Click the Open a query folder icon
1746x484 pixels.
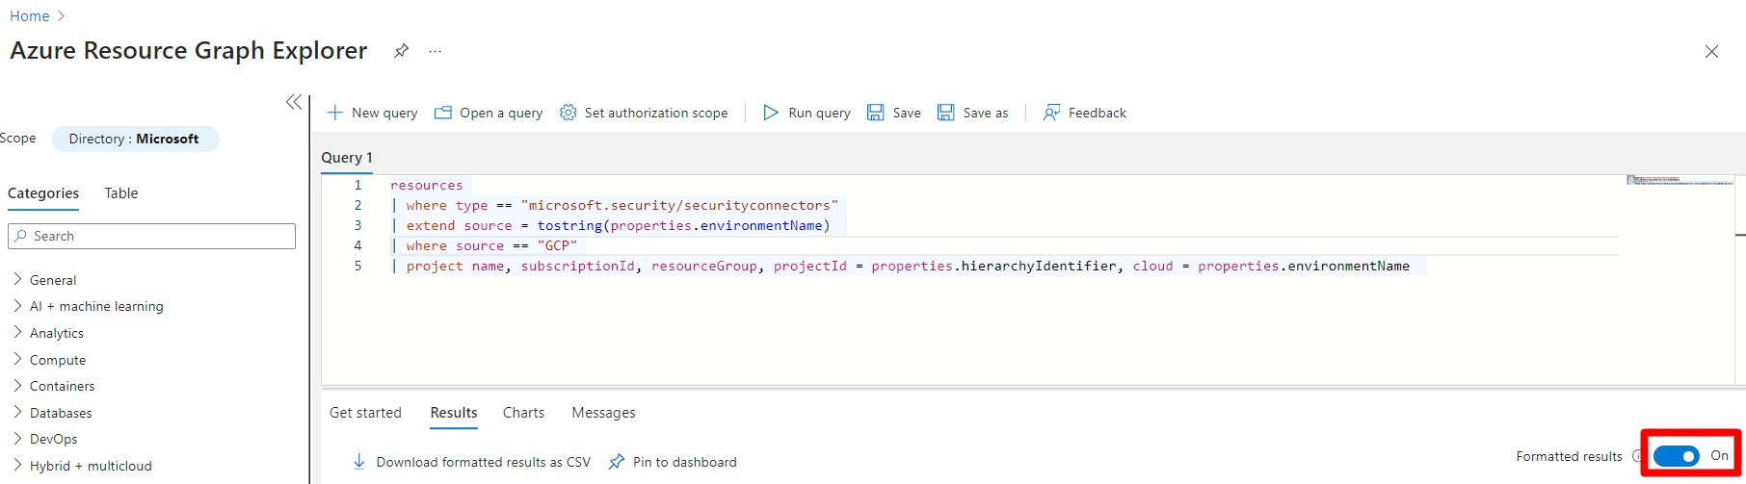[x=443, y=113]
